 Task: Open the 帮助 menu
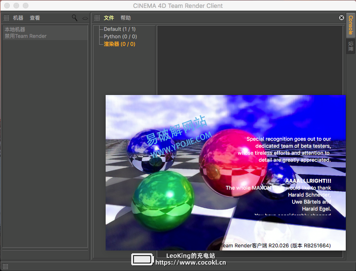click(126, 18)
